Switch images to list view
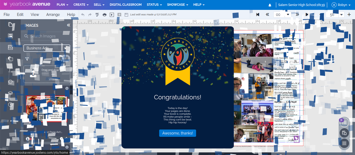This screenshot has width=355, height=155. coord(66,59)
